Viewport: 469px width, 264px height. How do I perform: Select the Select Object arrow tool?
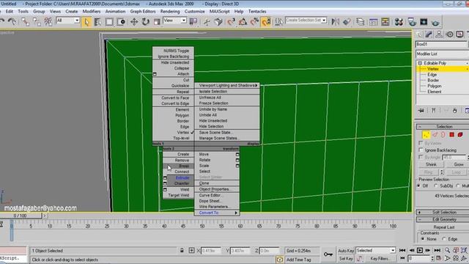[86, 22]
